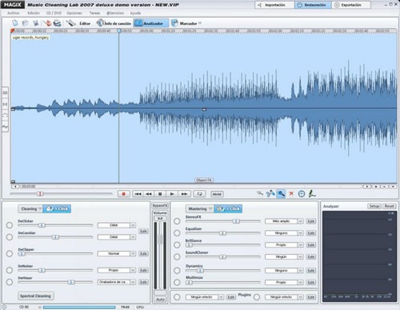Image resolution: width=400 pixels, height=310 pixels.
Task: Click the rewind button
Action: (149, 194)
